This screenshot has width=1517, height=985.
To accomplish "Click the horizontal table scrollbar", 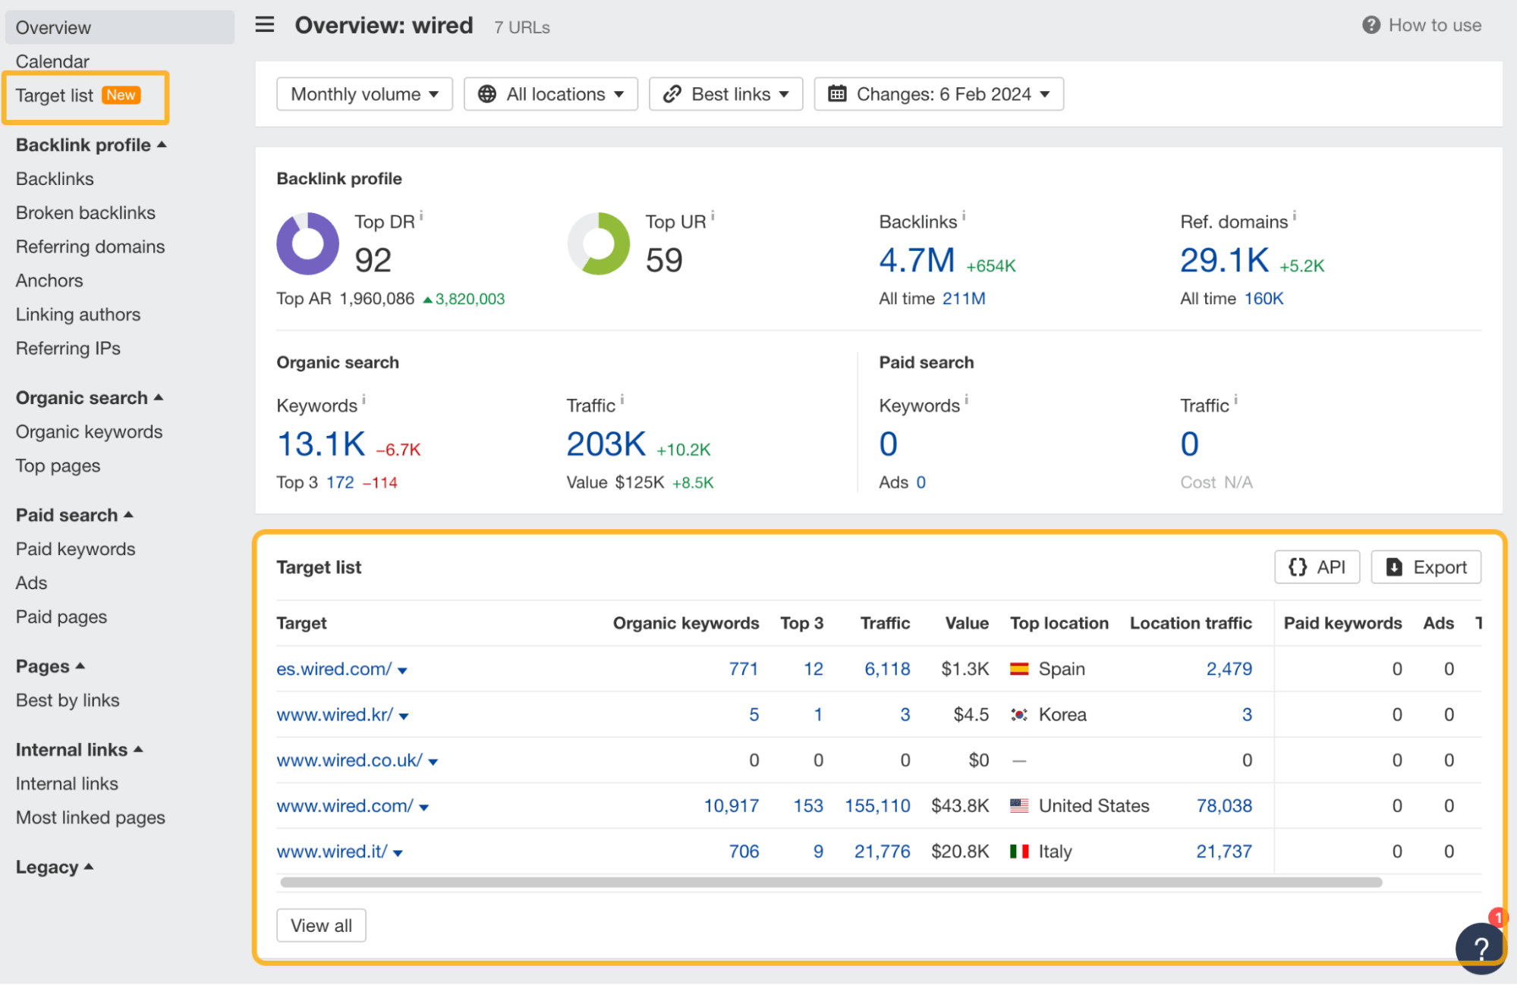I will click(830, 882).
